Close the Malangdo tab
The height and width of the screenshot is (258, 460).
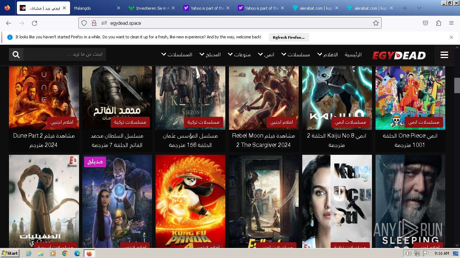tap(119, 8)
